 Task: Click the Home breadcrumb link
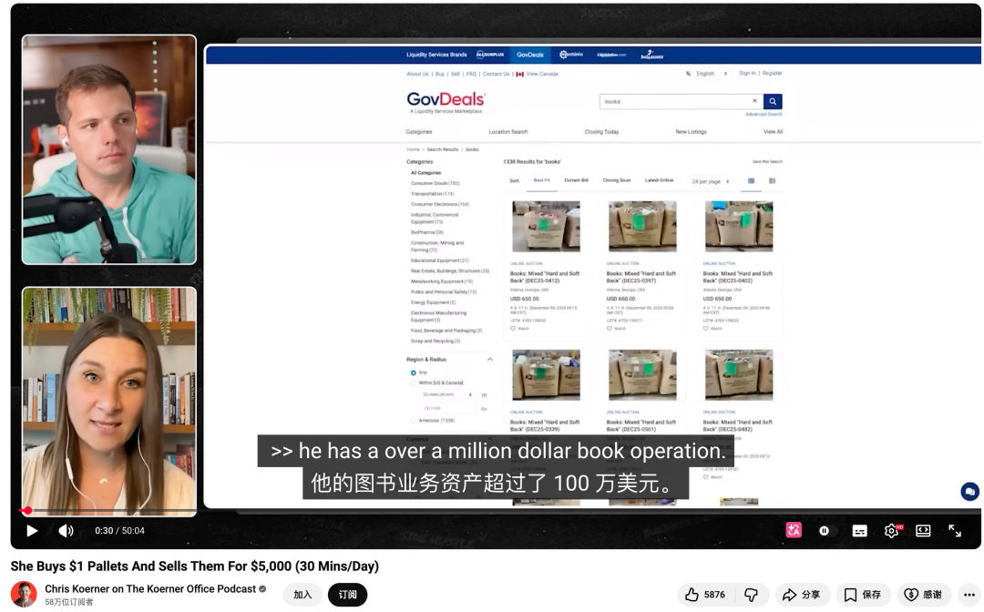413,150
